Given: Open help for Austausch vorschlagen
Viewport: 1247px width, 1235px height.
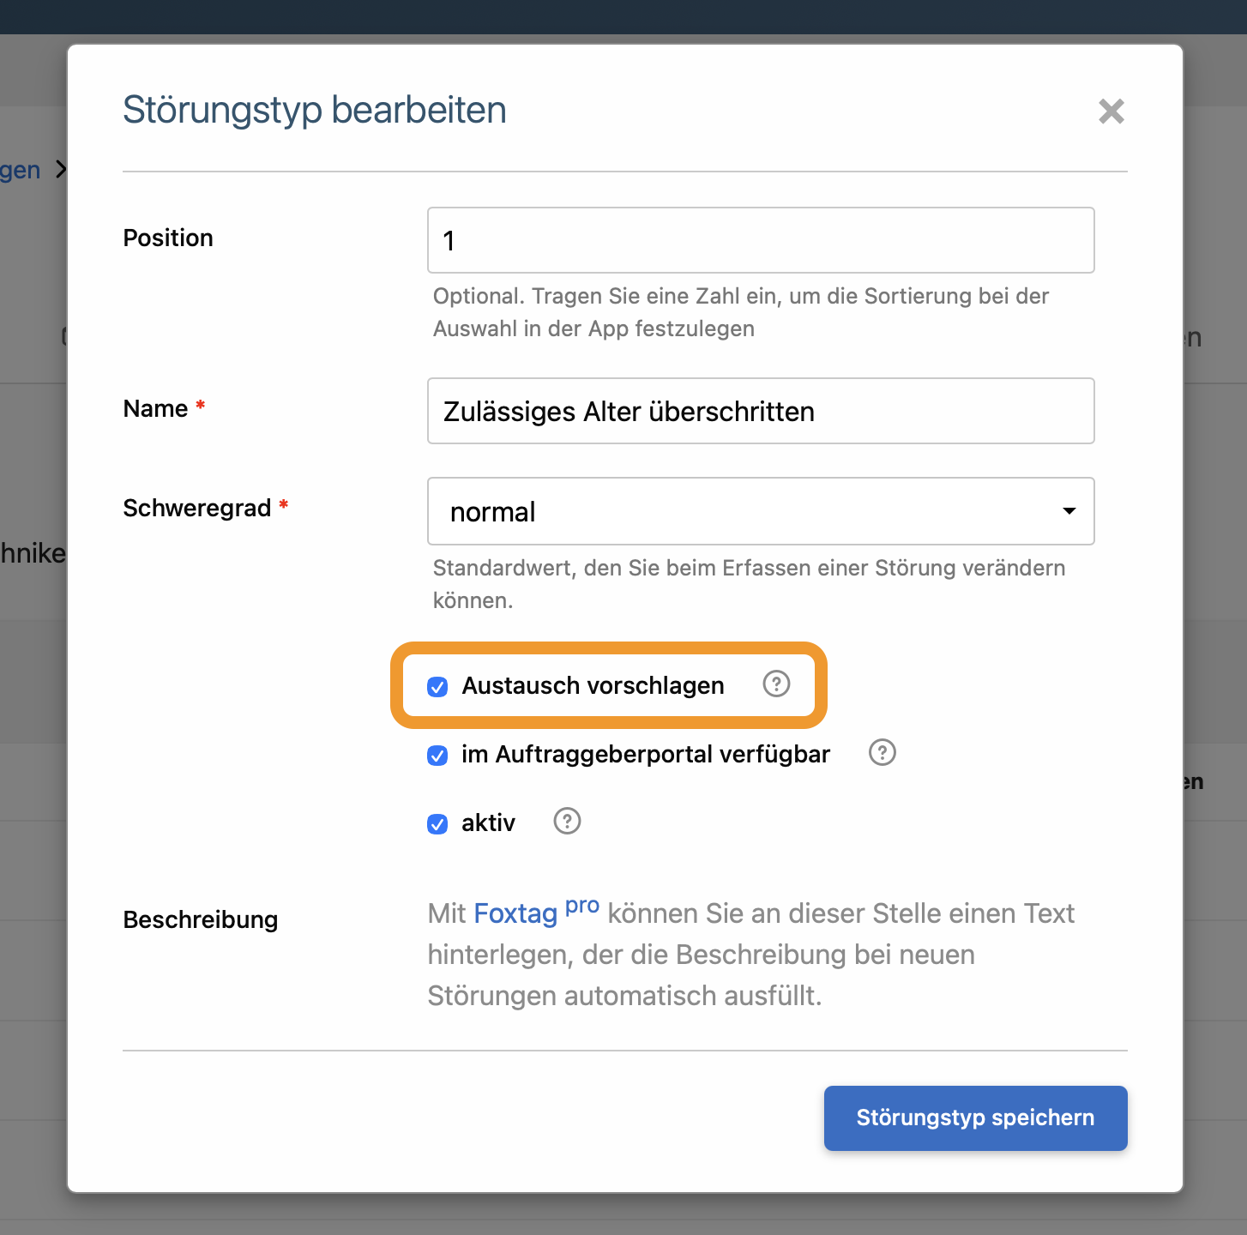Looking at the screenshot, I should (x=776, y=684).
